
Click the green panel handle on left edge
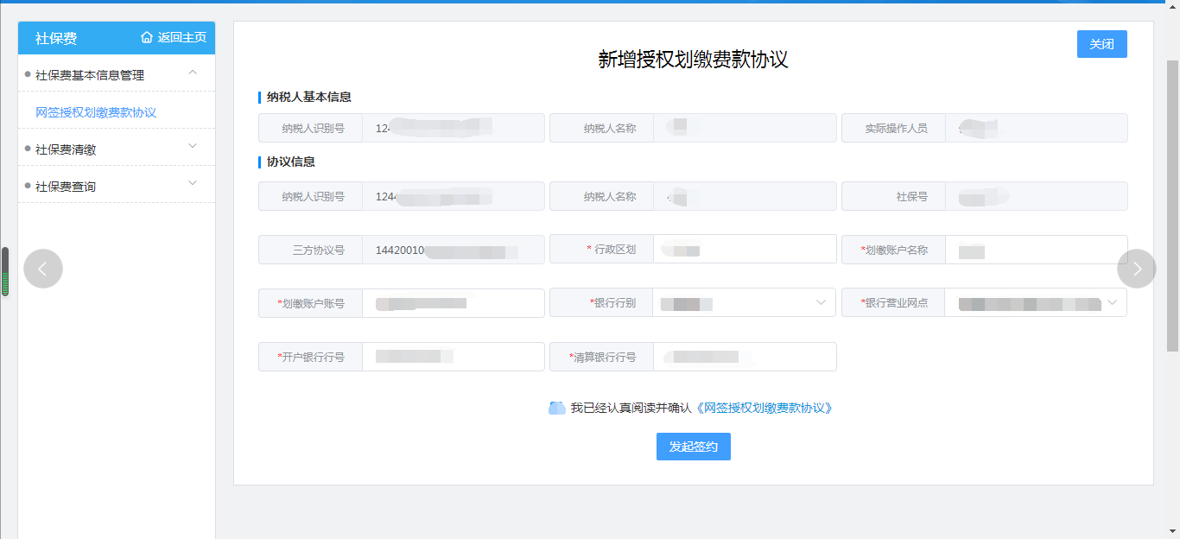click(4, 269)
